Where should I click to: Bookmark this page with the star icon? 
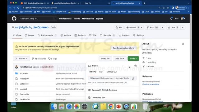(168, 8)
